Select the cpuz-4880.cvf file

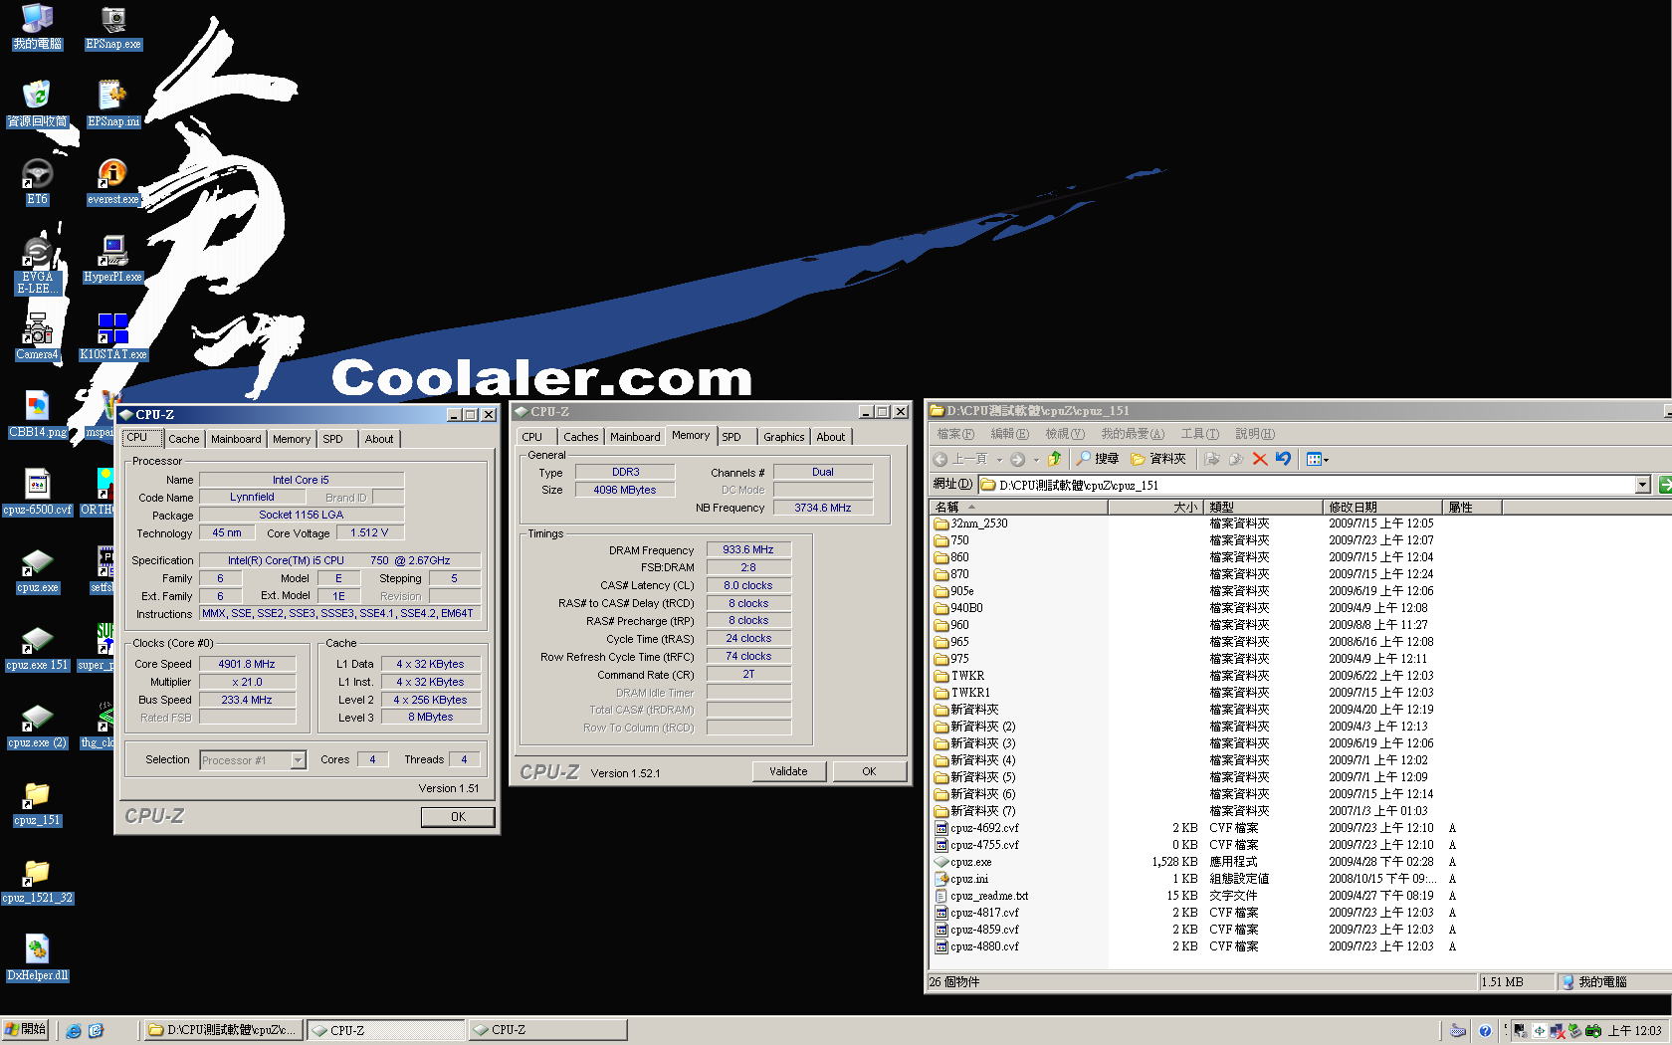(x=976, y=946)
